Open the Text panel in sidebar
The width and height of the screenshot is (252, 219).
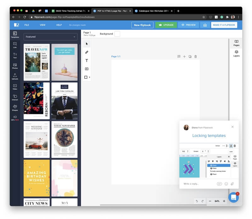(x=15, y=56)
